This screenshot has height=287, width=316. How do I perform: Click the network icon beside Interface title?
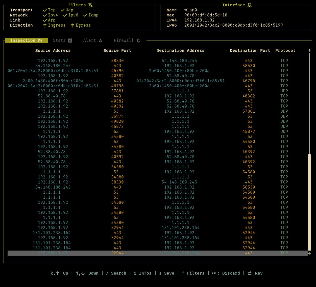pos(250,5)
